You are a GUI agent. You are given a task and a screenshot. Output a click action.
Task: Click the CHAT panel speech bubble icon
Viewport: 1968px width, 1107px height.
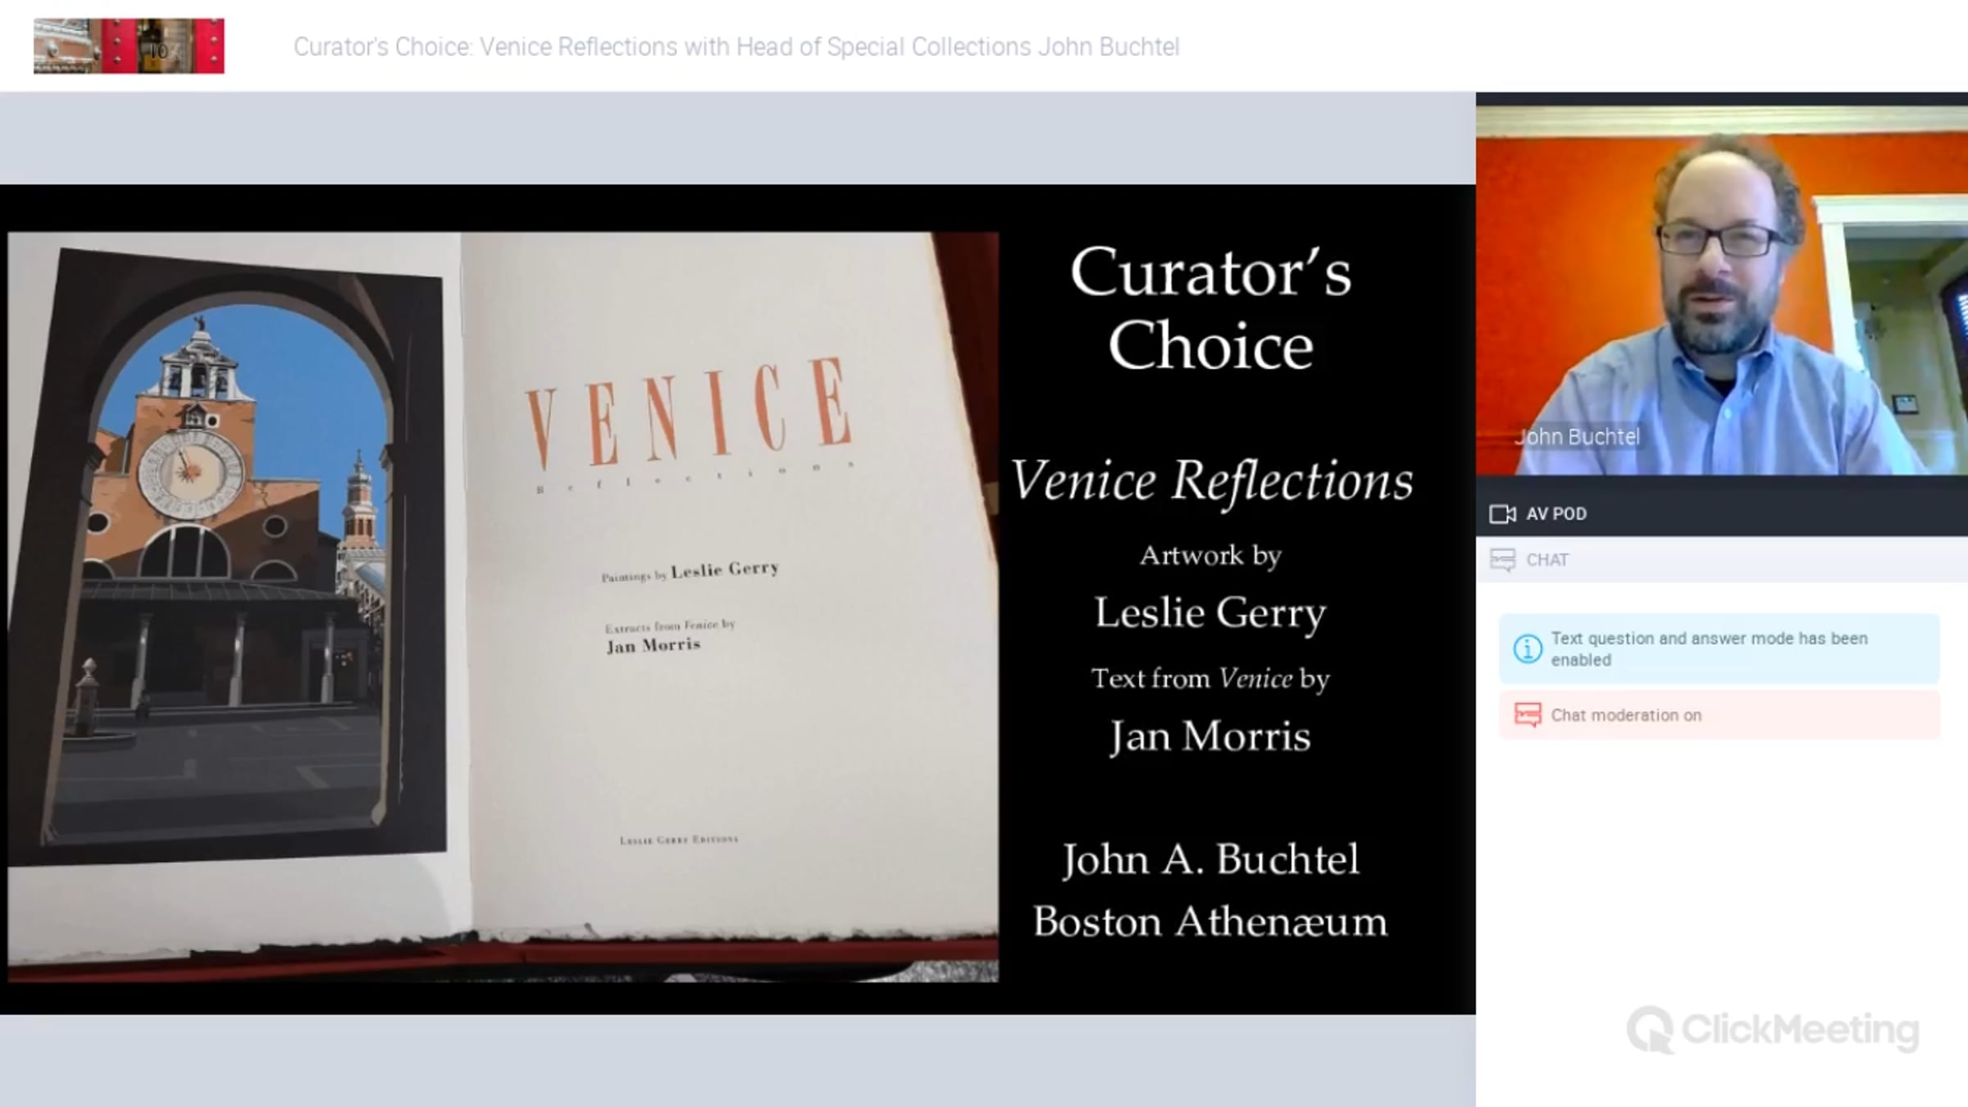pos(1502,560)
